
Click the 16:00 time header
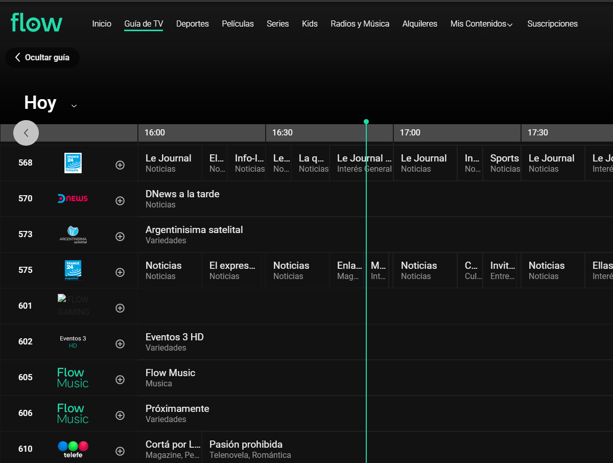point(202,133)
